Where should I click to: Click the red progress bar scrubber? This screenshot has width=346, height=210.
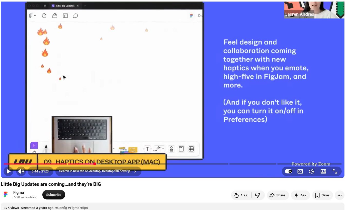[x=95, y=164]
